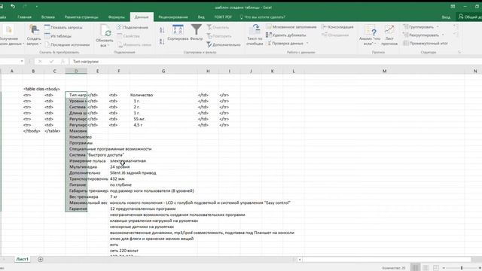Click the Отношения command
The width and height of the screenshot is (482, 271).
tap(335, 35)
